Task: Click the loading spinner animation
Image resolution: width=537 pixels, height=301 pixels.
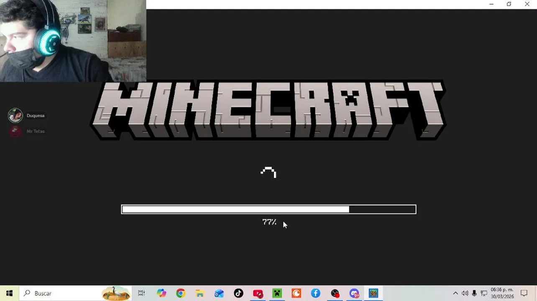Action: pyautogui.click(x=268, y=172)
